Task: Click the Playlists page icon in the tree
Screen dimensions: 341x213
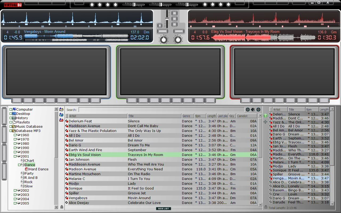Action: click(14, 122)
